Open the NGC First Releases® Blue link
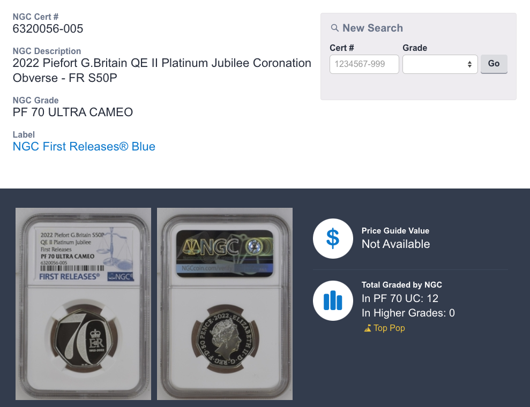This screenshot has height=407, width=530. tap(84, 147)
